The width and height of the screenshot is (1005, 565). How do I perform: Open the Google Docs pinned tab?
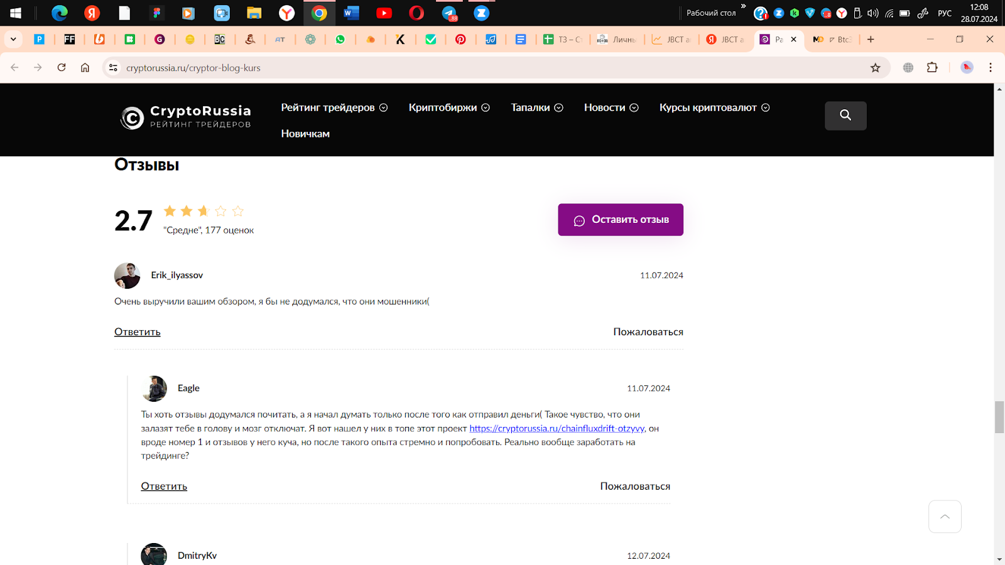[x=521, y=39]
